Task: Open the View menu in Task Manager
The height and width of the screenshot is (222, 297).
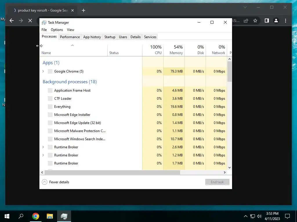Action: (70, 30)
